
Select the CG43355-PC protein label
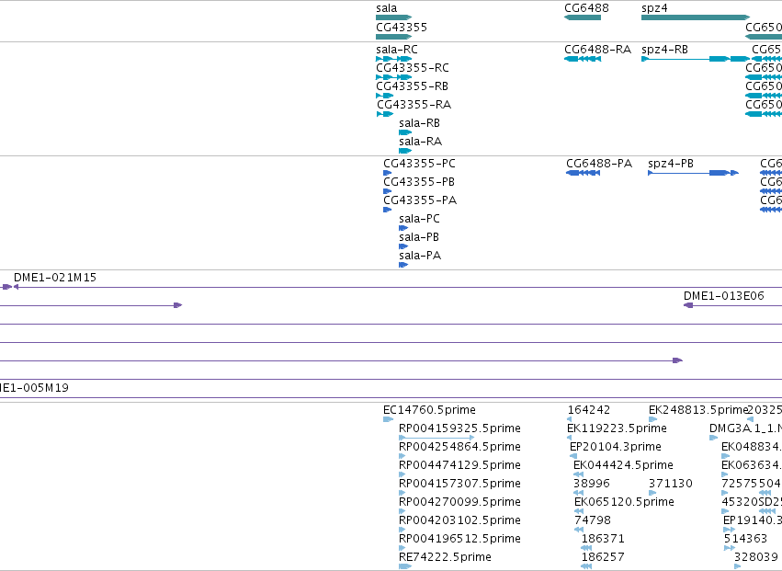tap(419, 164)
